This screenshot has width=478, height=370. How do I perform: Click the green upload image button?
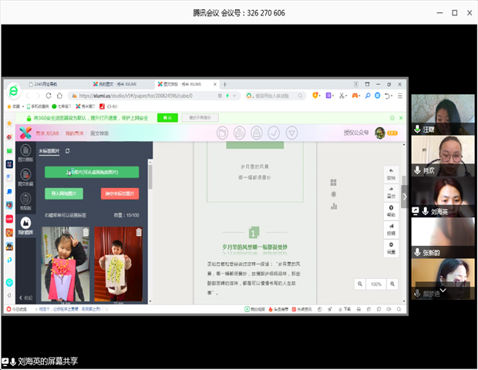[x=91, y=172]
